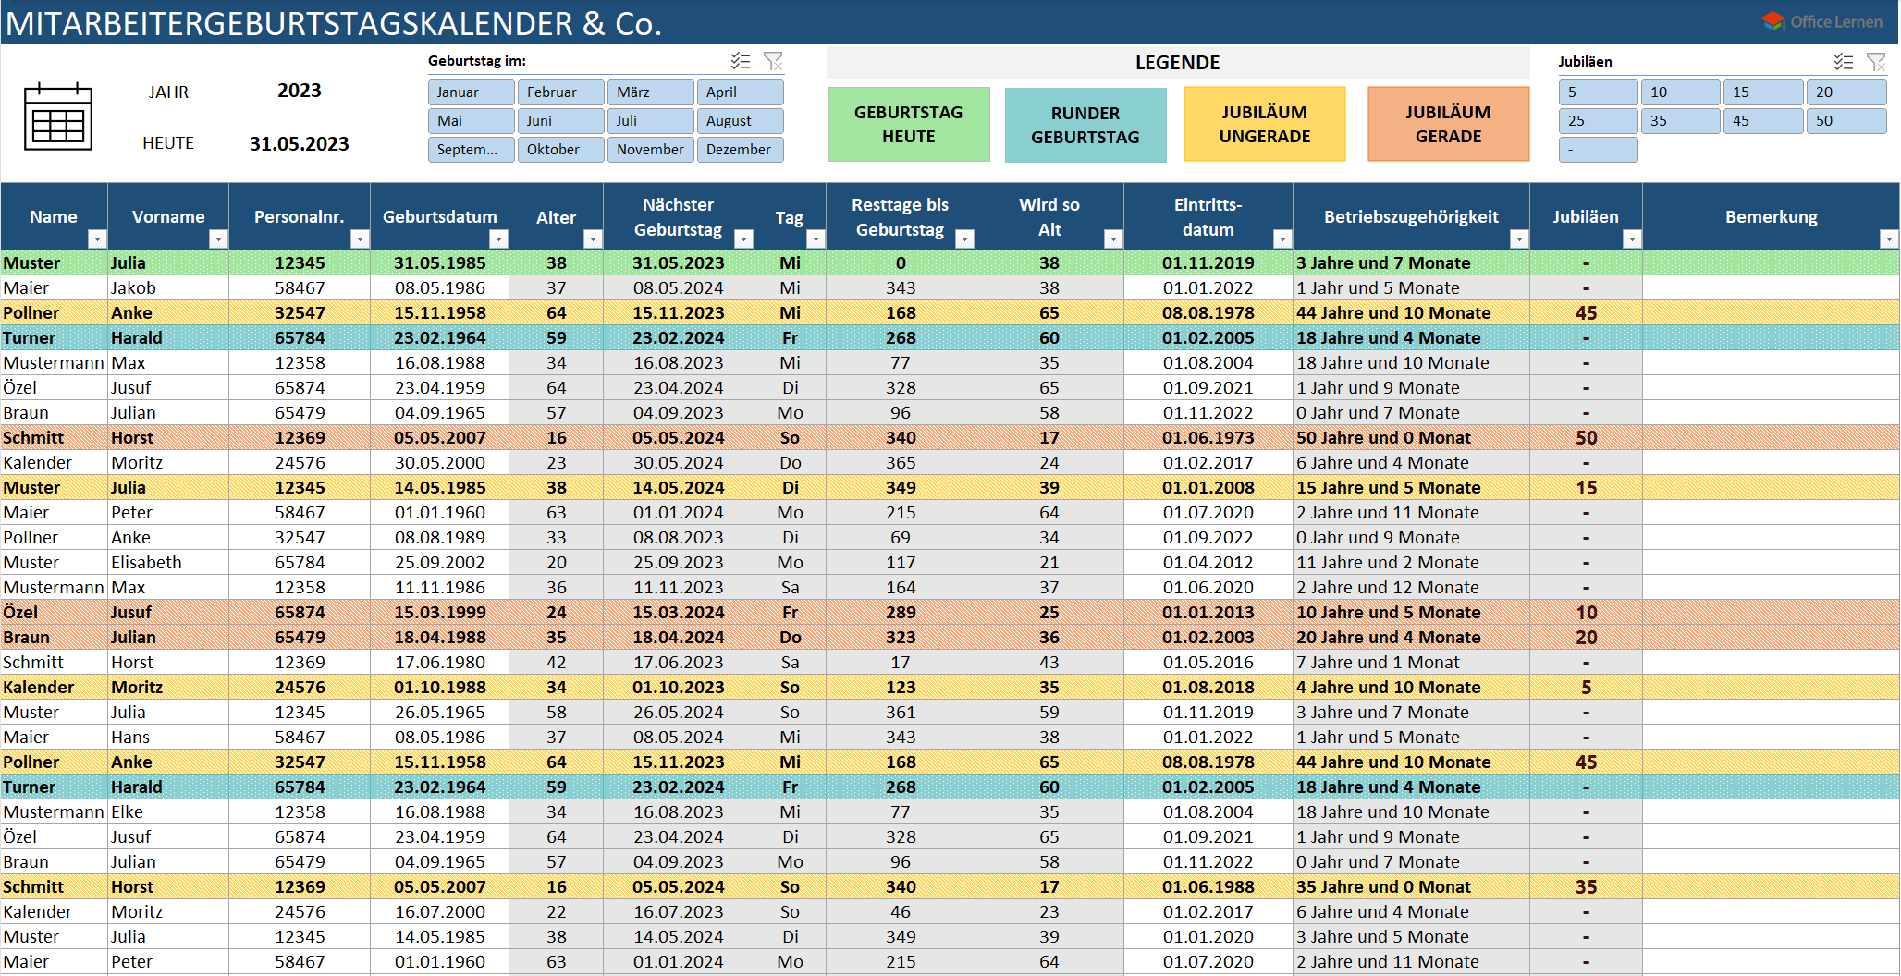Select the 50 year jubilee filter
The height and width of the screenshot is (976, 1901).
coord(1846,121)
